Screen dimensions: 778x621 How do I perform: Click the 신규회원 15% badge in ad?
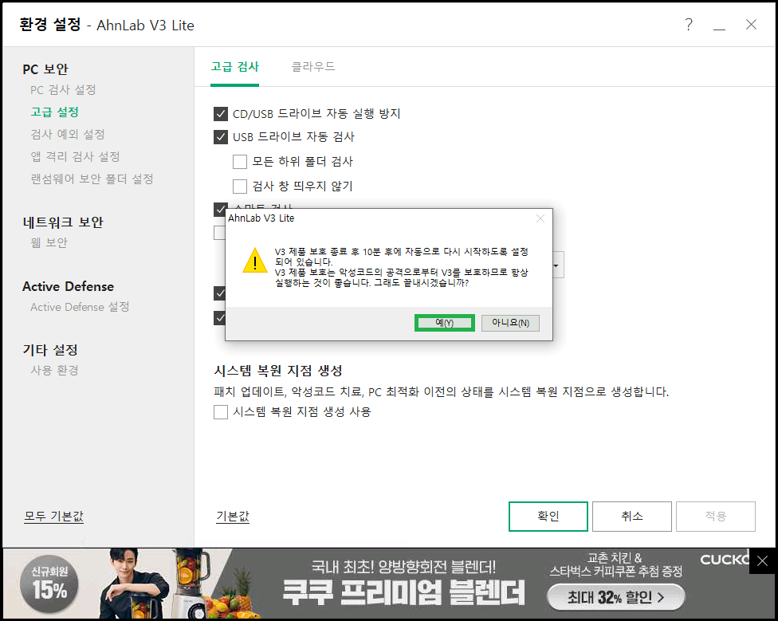[x=49, y=584]
